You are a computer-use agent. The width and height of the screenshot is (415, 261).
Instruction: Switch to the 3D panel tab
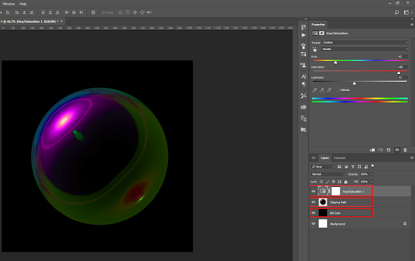click(x=313, y=158)
